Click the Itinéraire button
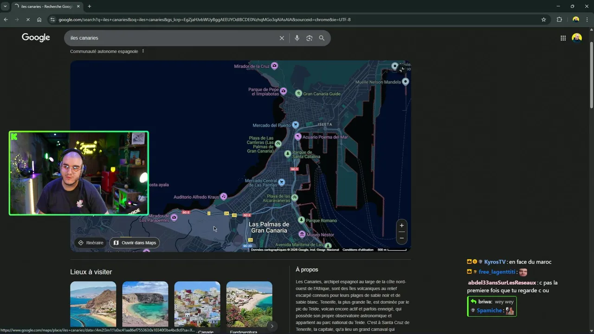The width and height of the screenshot is (594, 334). pyautogui.click(x=91, y=243)
